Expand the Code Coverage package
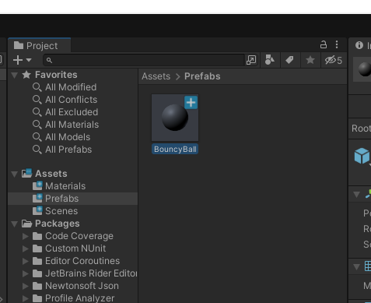Viewport: 371px width, 303px height. point(26,236)
